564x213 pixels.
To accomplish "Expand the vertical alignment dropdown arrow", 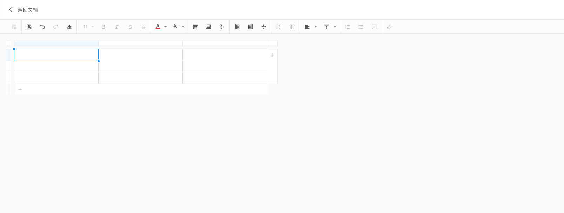I will pyautogui.click(x=335, y=27).
